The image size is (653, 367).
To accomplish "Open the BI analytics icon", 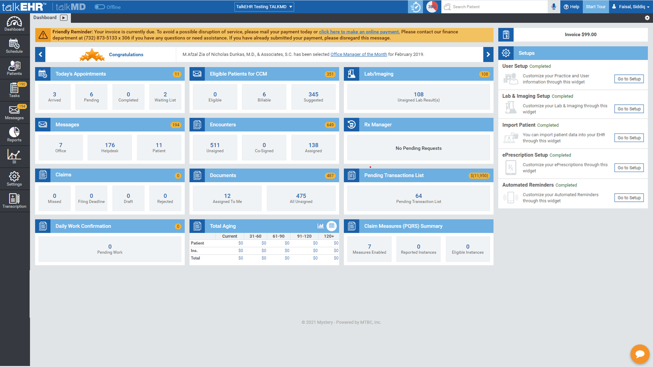I will 14,157.
